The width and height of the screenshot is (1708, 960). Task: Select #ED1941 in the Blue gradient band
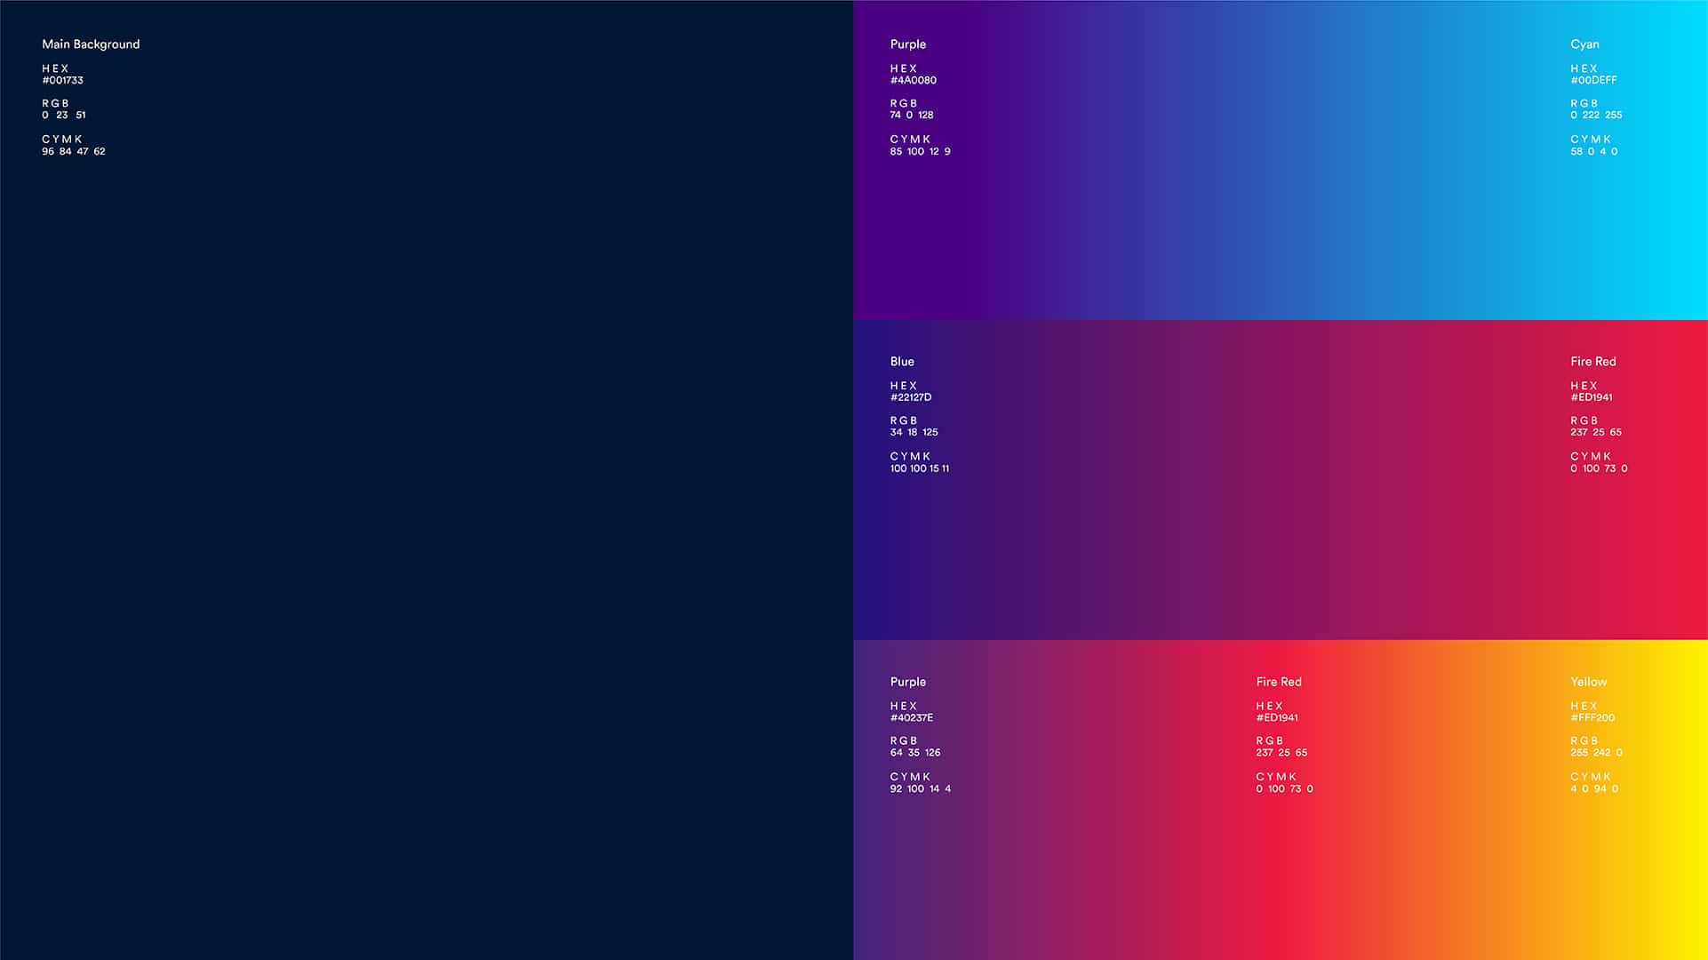coord(1592,397)
